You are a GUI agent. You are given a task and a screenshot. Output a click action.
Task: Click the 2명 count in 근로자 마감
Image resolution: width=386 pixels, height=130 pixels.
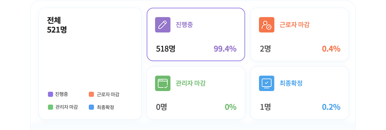265,49
